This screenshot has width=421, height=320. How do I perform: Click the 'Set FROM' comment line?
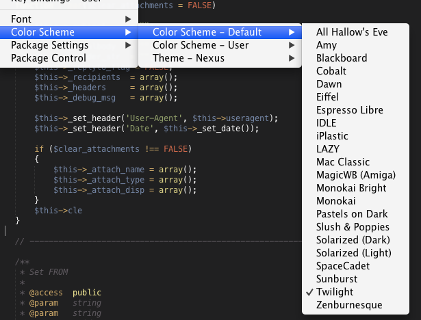tap(44, 272)
